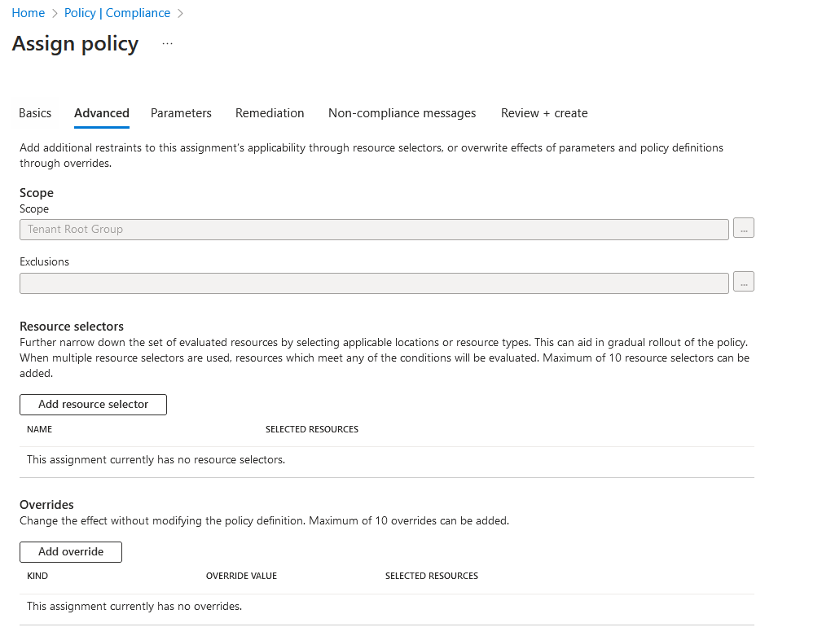The height and width of the screenshot is (636, 822).
Task: Click the KIND column header
Action: click(x=37, y=576)
